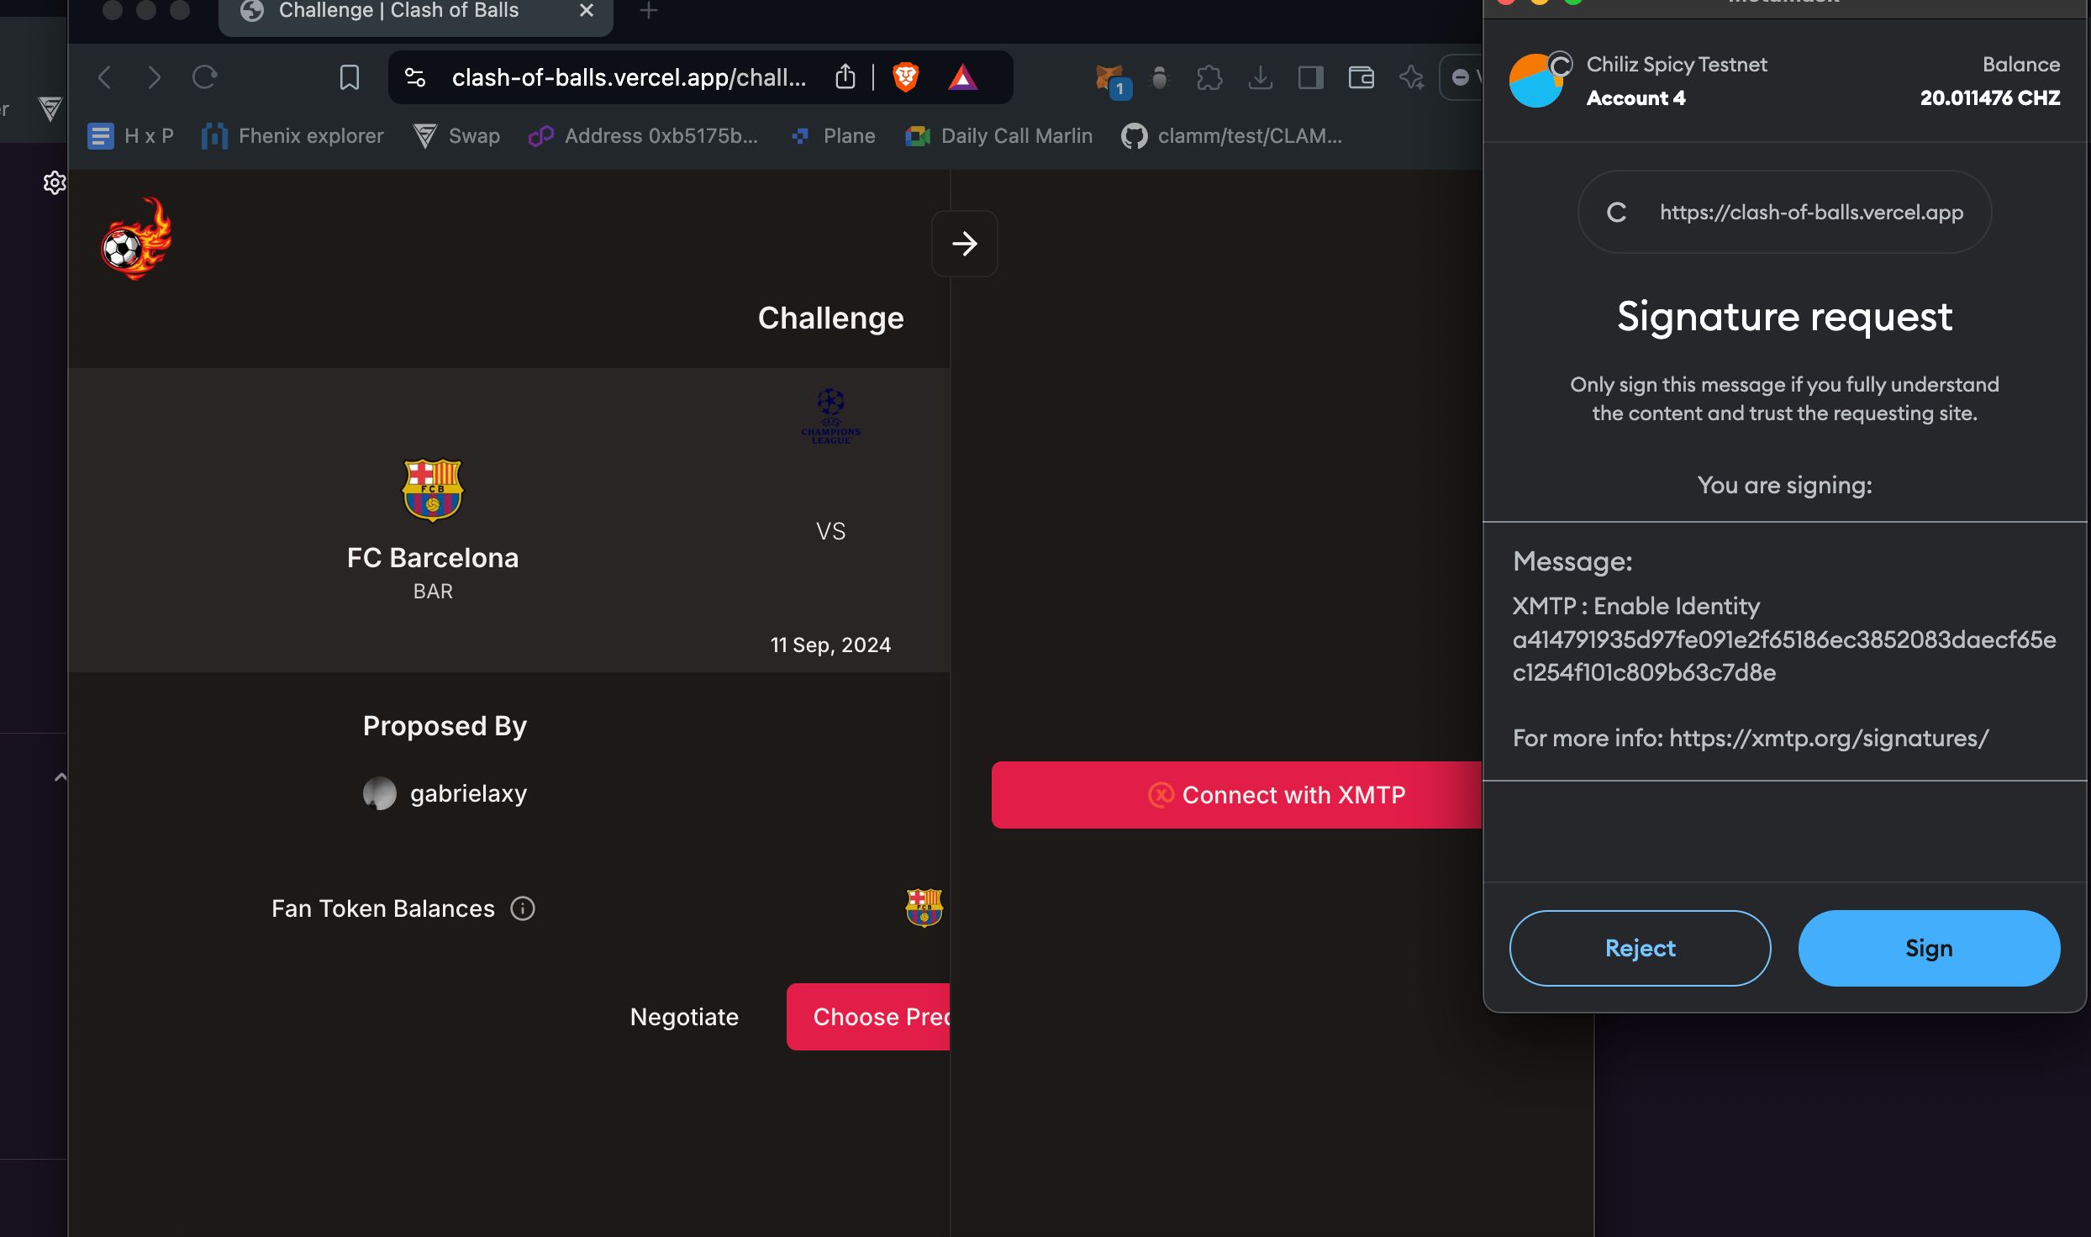This screenshot has width=2091, height=1237.
Task: Open the extensions puzzle icon
Action: pyautogui.click(x=1209, y=77)
